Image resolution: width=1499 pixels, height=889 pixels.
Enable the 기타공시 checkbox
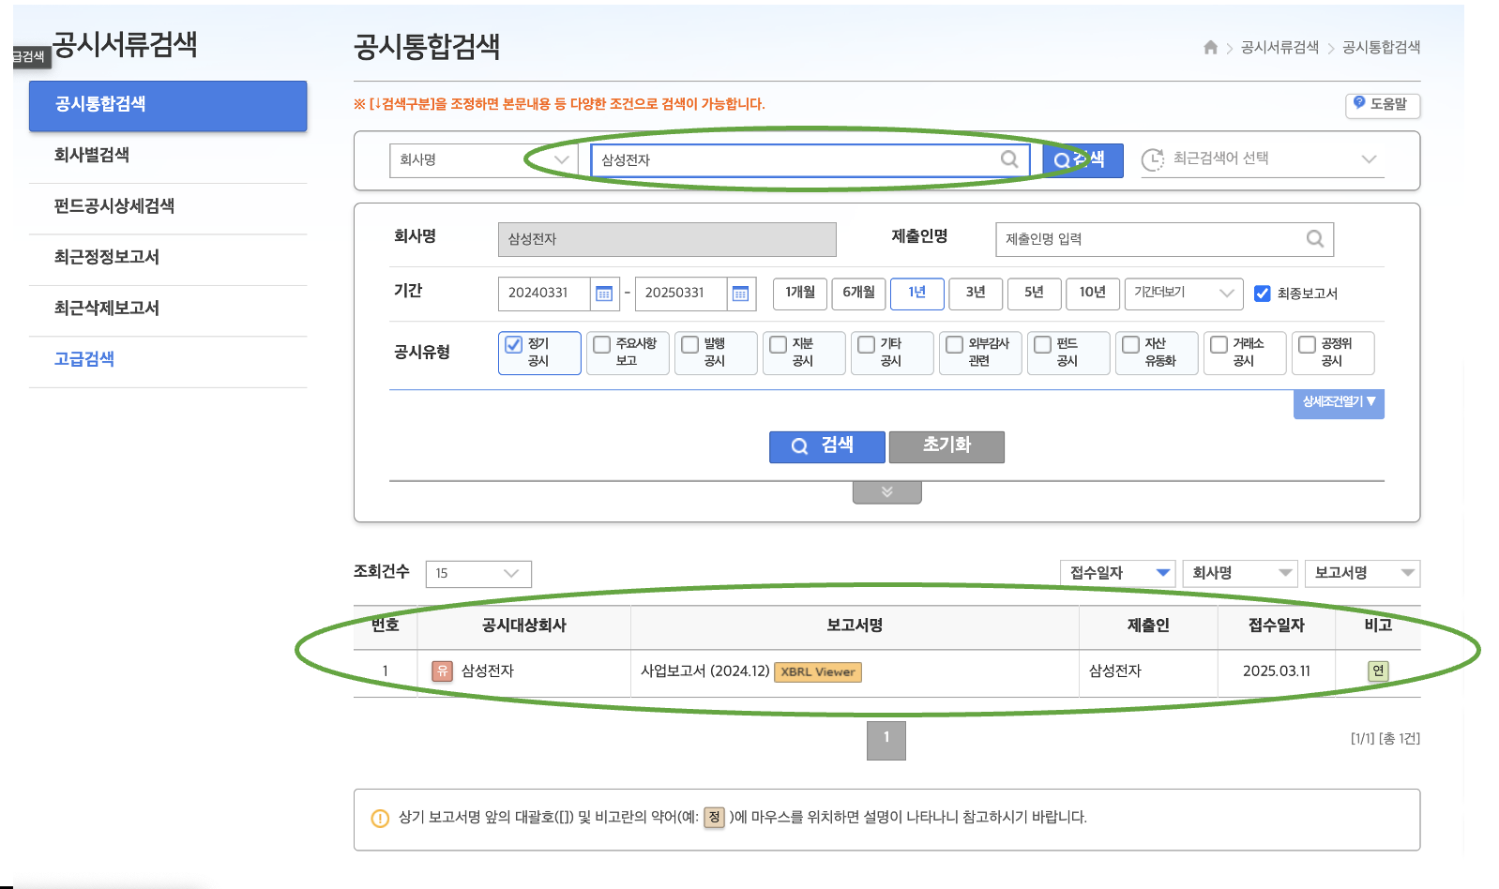867,344
